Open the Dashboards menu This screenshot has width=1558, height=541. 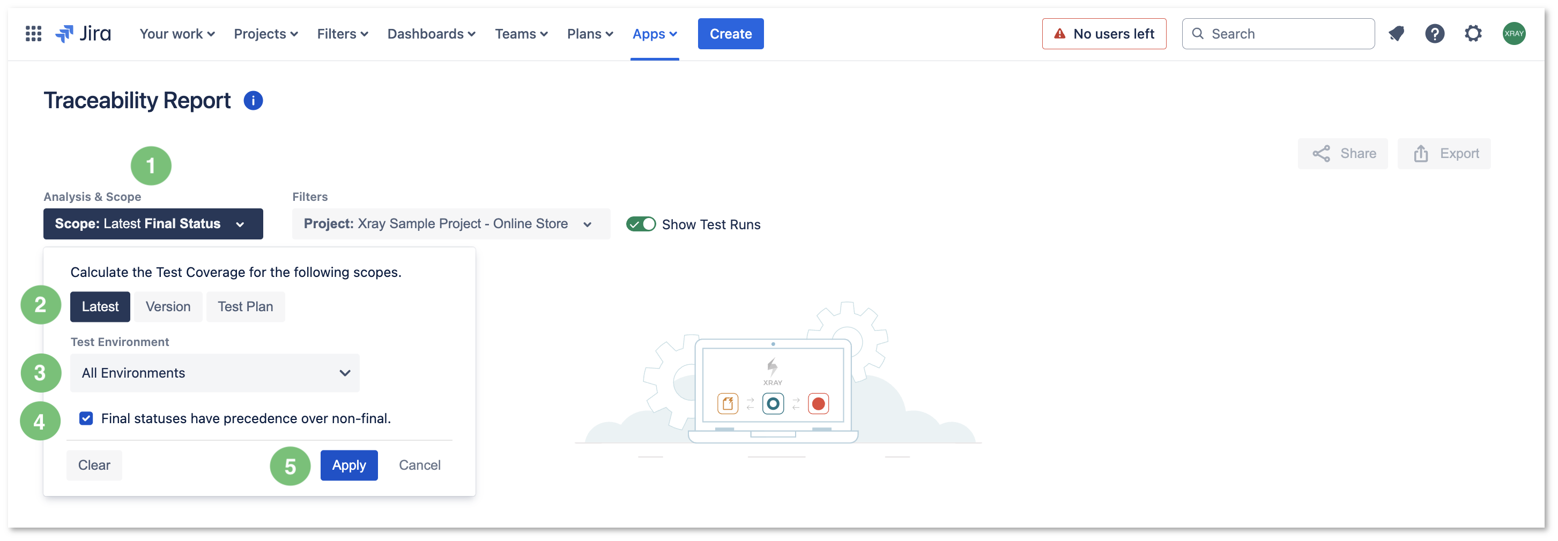click(431, 34)
